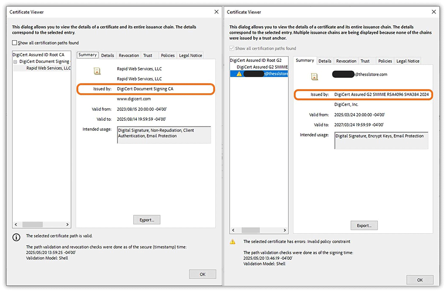Click 'Validation Model: Shell' in right viewer

264,264
